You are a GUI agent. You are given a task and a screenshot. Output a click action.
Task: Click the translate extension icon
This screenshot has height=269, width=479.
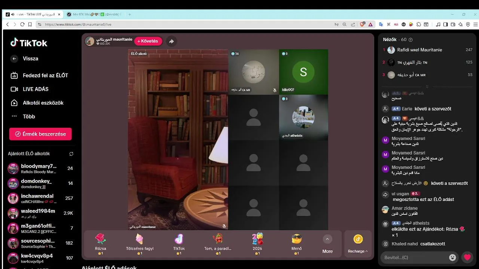coord(381,24)
